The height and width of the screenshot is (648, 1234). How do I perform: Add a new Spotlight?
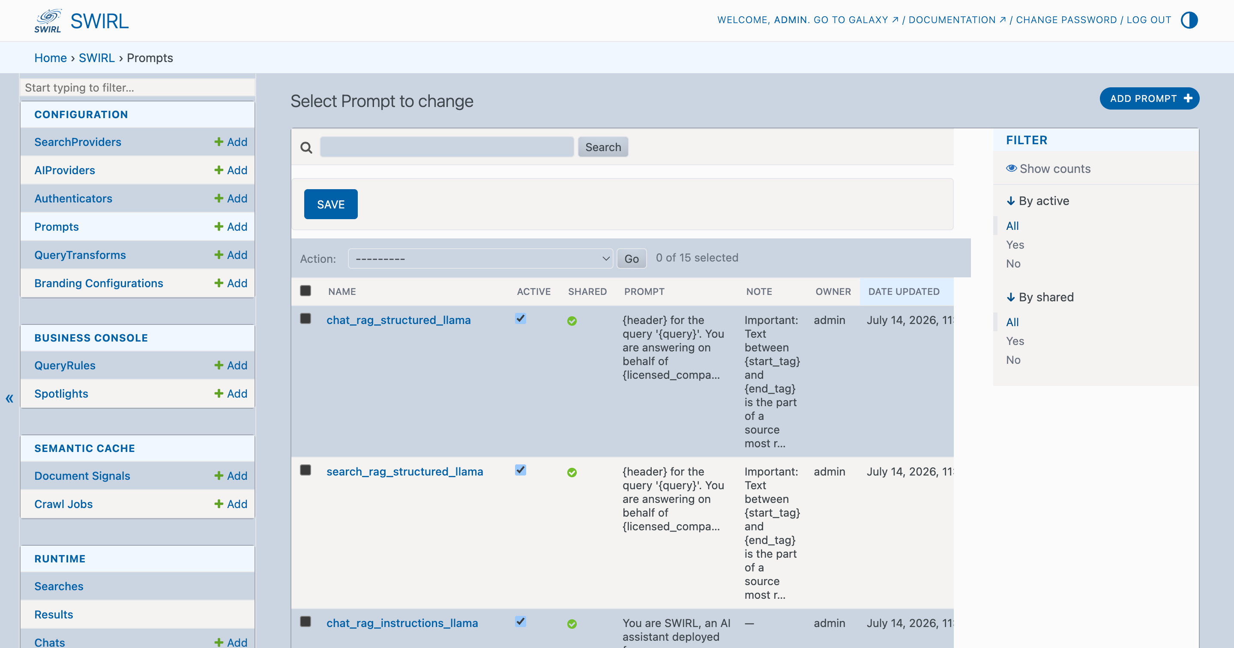click(231, 393)
